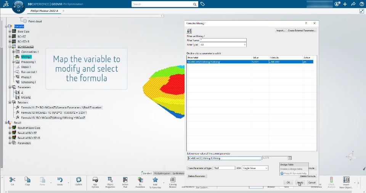Viewport: 366px width, 193px height.
Task: Open dropdown arrow next to Add To Favorites
Action: (x=164, y=183)
